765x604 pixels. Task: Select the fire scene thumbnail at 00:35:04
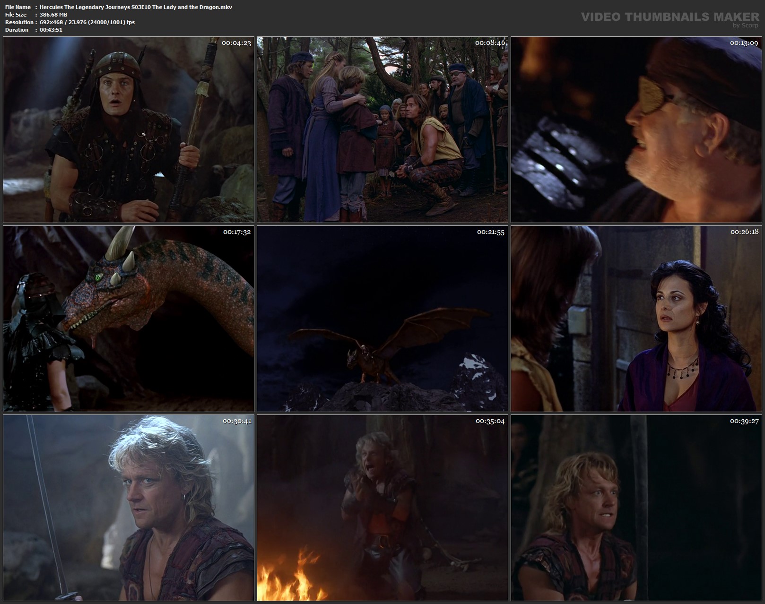pyautogui.click(x=382, y=508)
